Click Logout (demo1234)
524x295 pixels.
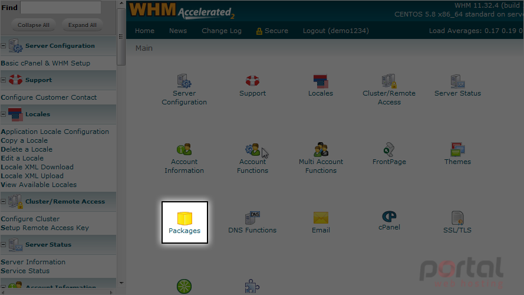coord(336,31)
